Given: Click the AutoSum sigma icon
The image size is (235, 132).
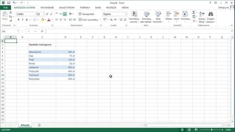Looking at the screenshot, I should pyautogui.click(x=194, y=12).
